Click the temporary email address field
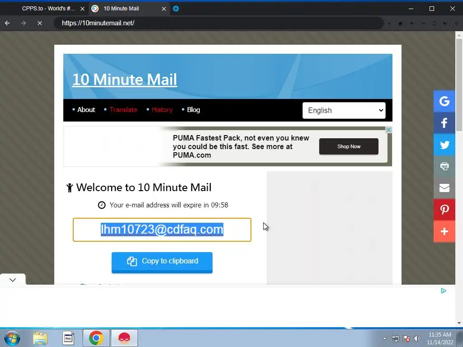 point(162,230)
